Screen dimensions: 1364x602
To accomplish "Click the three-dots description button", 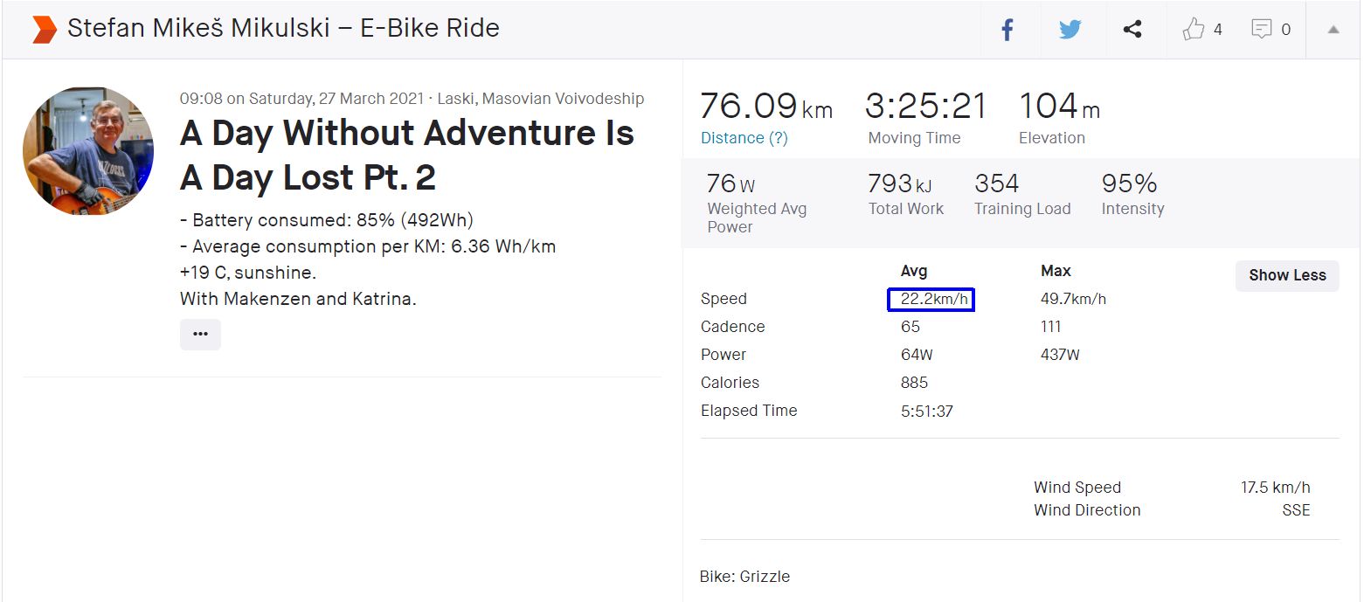I will tap(200, 335).
